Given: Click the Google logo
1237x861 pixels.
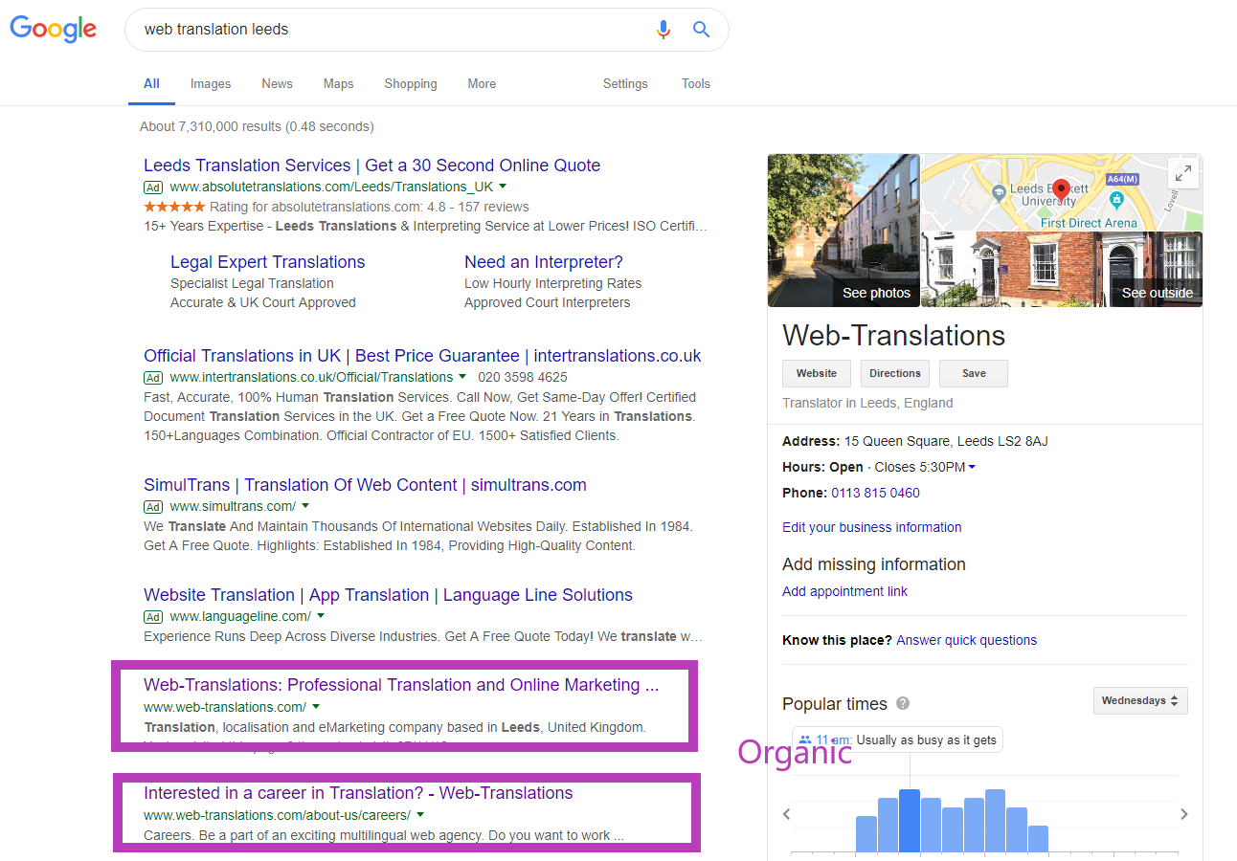Looking at the screenshot, I should click(54, 29).
